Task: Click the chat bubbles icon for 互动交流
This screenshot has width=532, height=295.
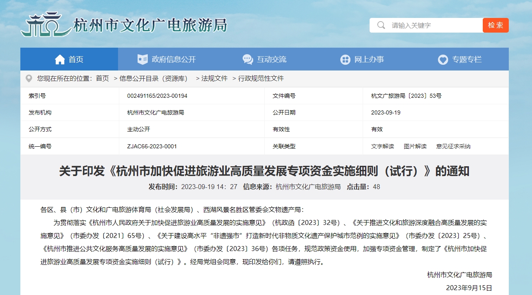Action: point(247,59)
